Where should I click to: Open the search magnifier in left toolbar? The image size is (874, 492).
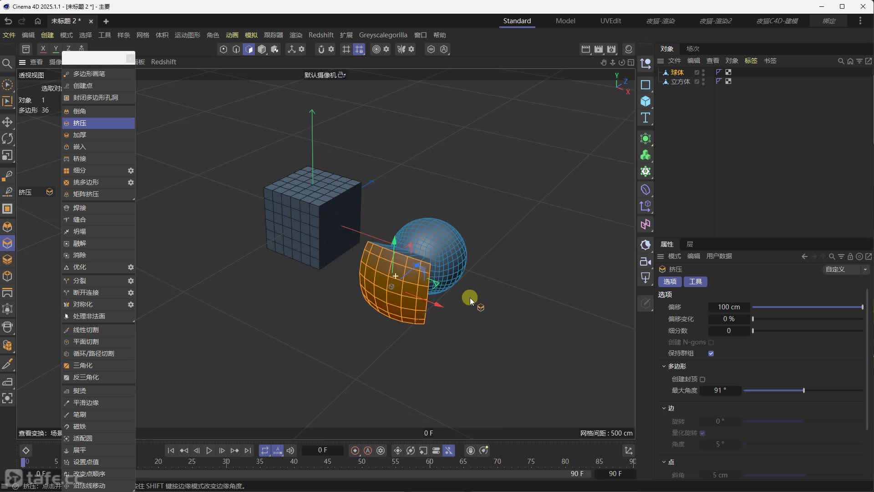coord(7,63)
